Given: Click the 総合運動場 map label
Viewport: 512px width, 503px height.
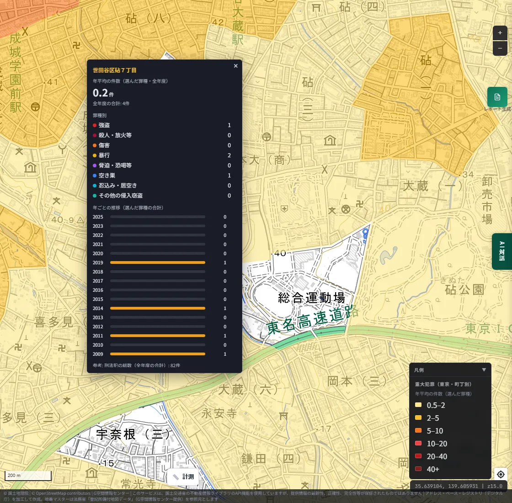Looking at the screenshot, I should pyautogui.click(x=311, y=298).
